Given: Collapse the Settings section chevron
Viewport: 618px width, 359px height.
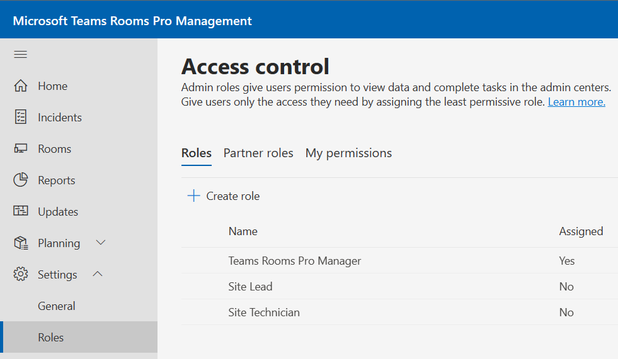Looking at the screenshot, I should coord(98,274).
